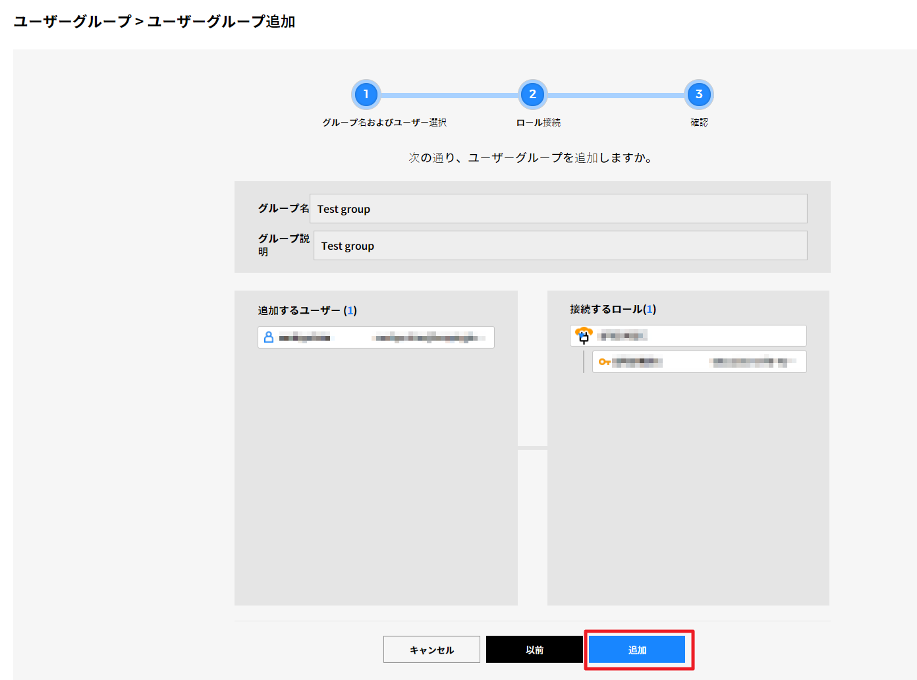
Task: Open ユーザーグループ in the breadcrumb
Action: pos(72,22)
